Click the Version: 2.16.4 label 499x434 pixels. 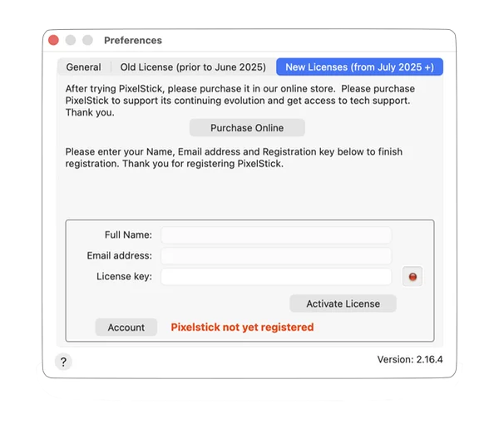coord(410,360)
